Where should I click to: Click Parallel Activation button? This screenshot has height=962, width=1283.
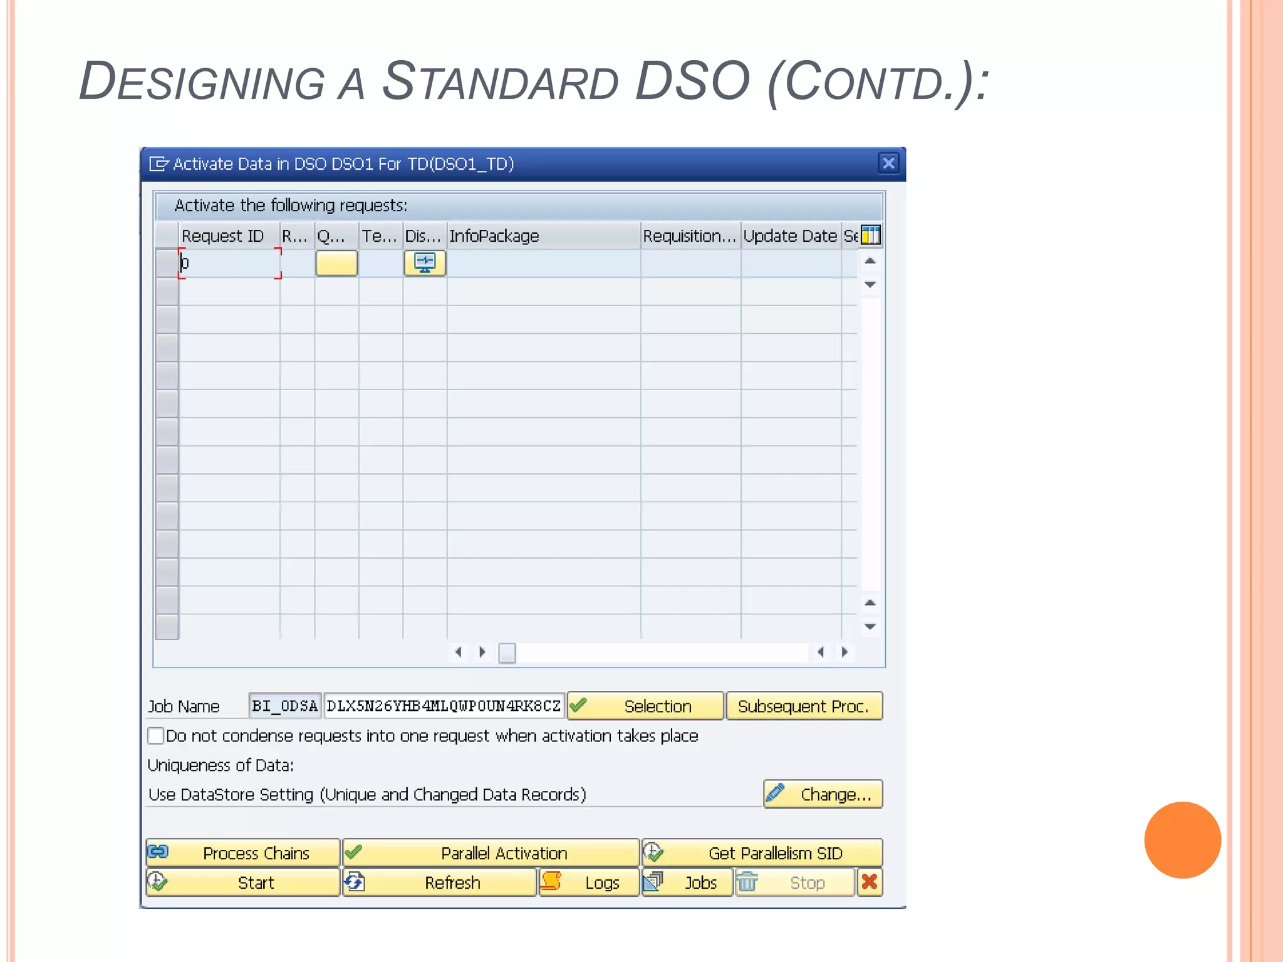(491, 853)
